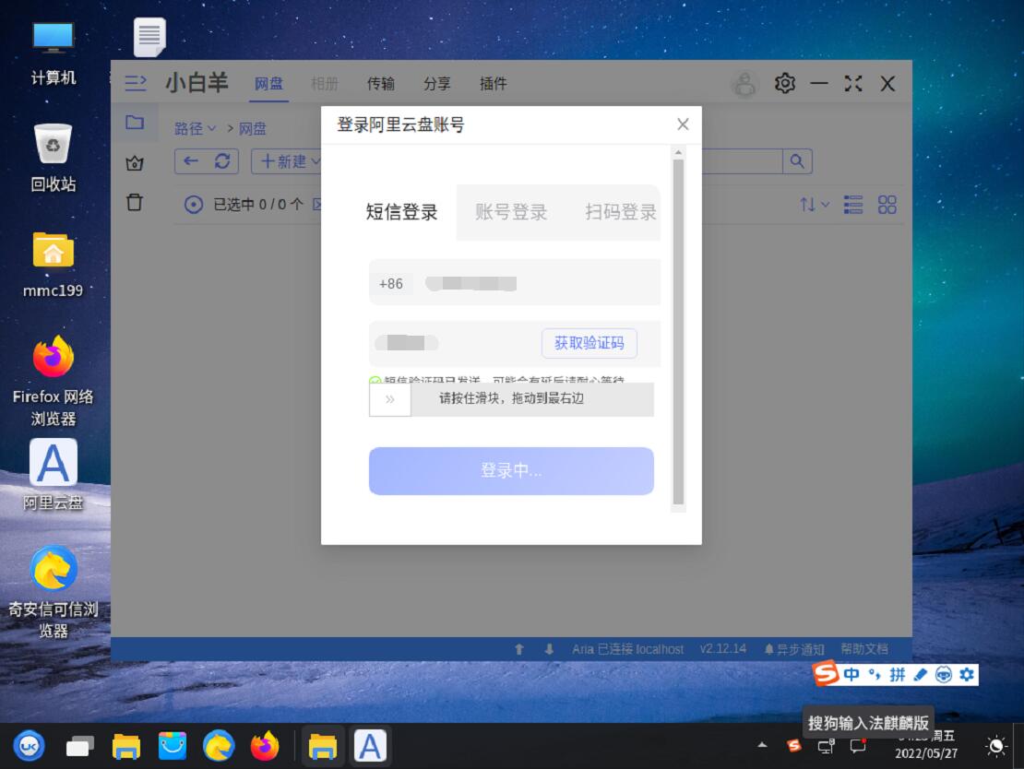This screenshot has height=769, width=1024.
Task: Open the 网盘 tab in 小白羊
Action: coord(268,84)
